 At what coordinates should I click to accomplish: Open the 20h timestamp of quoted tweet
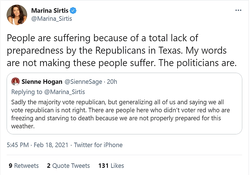point(112,82)
